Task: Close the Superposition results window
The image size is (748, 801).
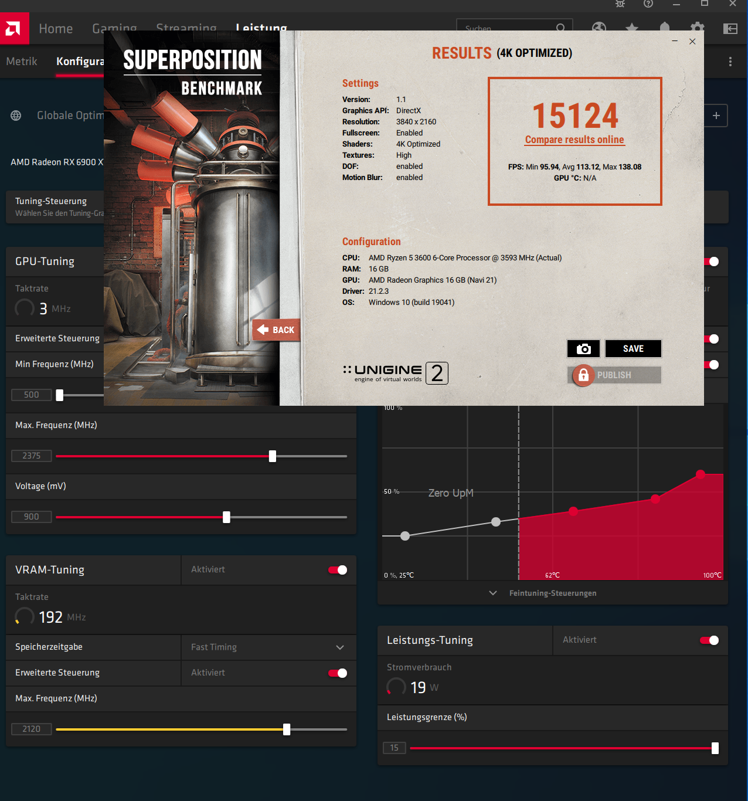Action: 692,41
